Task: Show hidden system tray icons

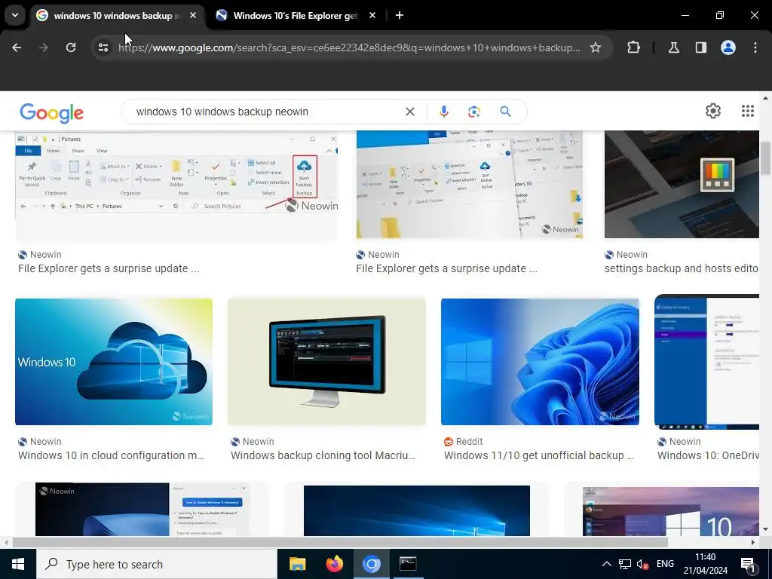Action: coord(607,564)
